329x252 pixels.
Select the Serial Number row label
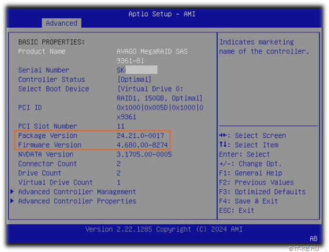pyautogui.click(x=43, y=70)
